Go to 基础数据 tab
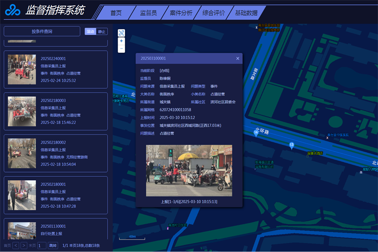This screenshot has height=252, width=378. (246, 13)
